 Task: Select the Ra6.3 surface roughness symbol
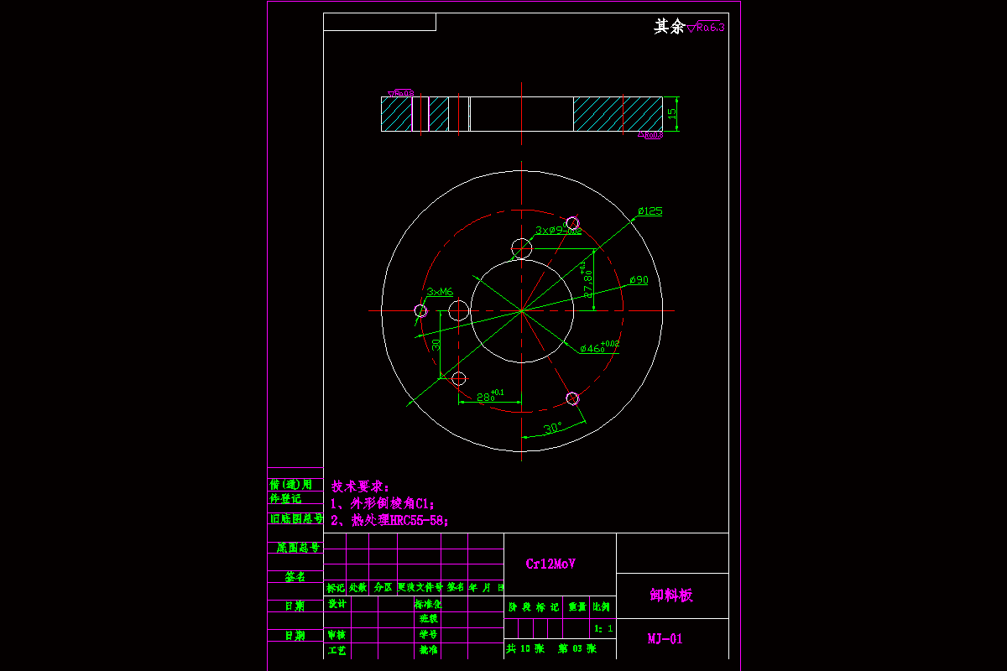coord(706,27)
